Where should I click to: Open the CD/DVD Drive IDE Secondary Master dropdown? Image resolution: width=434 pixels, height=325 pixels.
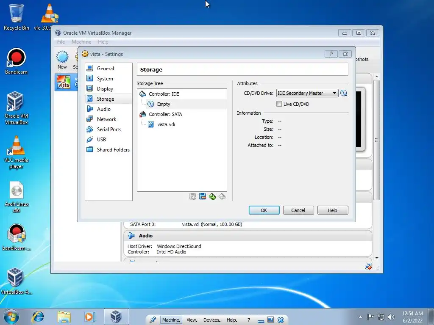[307, 93]
